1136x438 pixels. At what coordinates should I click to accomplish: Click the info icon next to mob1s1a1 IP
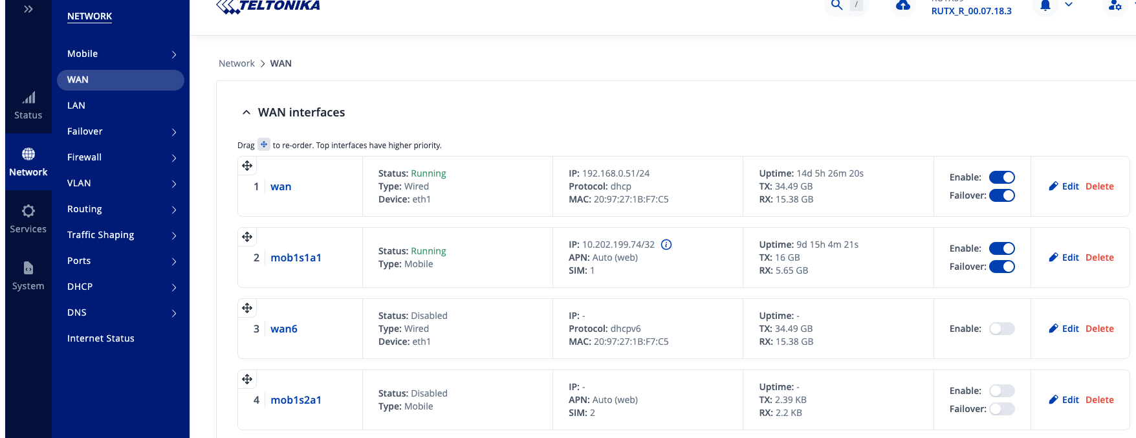click(666, 245)
